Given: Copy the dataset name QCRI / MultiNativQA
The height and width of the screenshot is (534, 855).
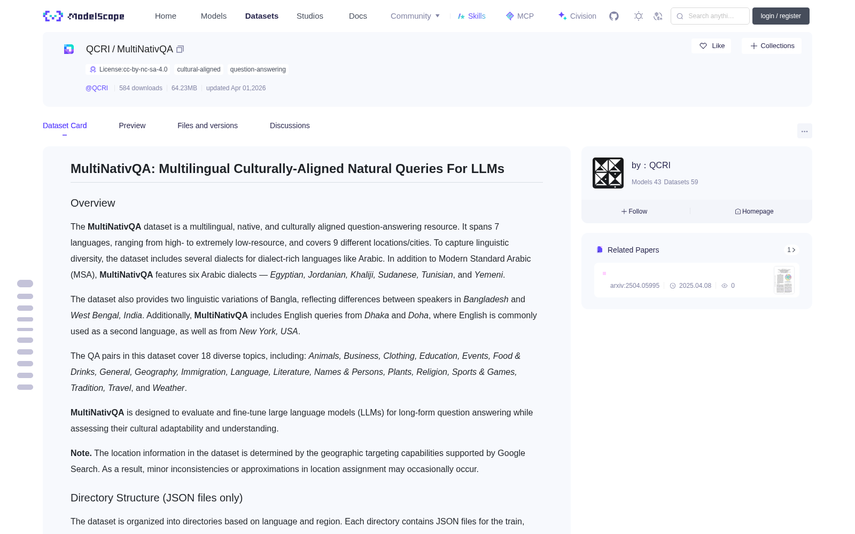Looking at the screenshot, I should [180, 49].
